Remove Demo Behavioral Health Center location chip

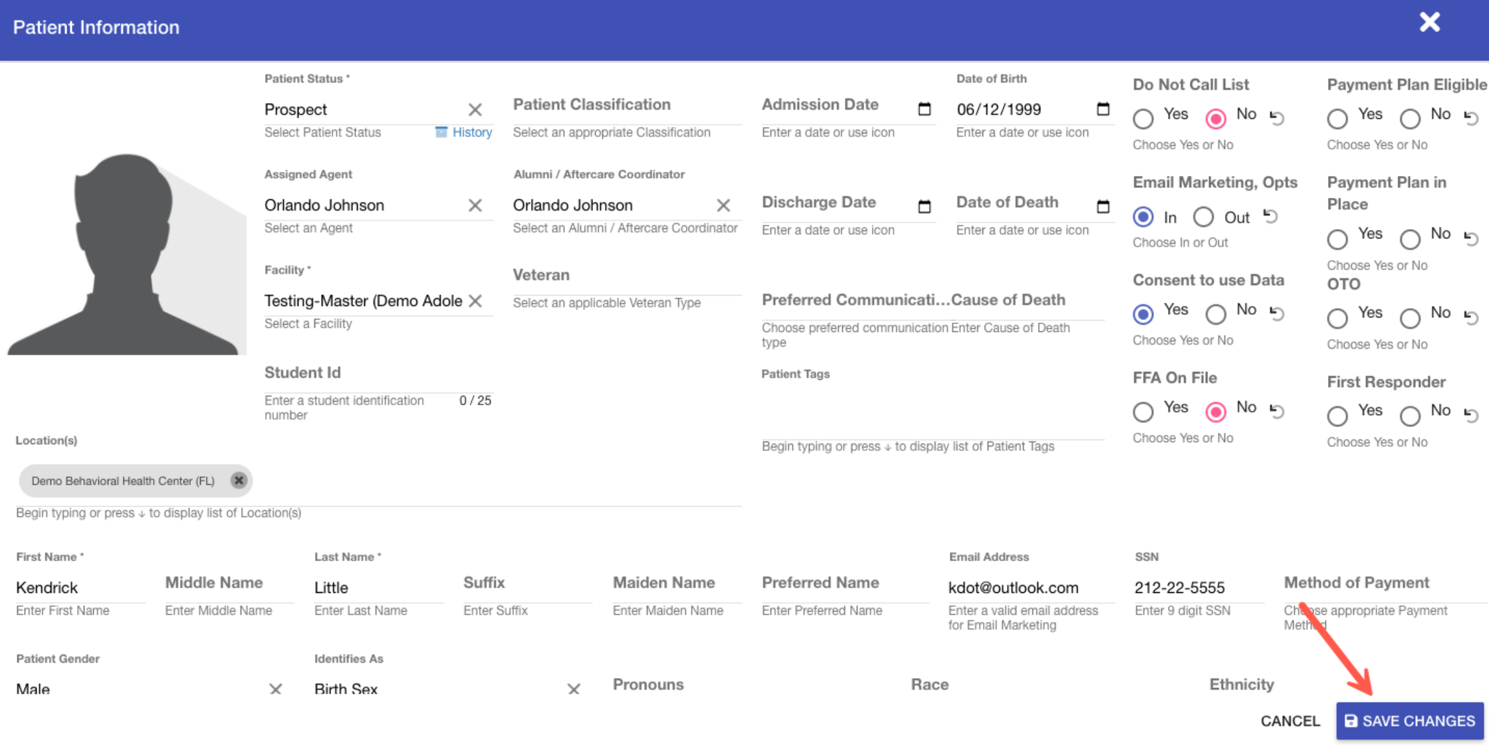pos(239,480)
